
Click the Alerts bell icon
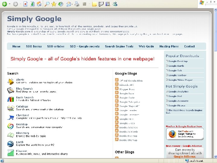click(11, 81)
